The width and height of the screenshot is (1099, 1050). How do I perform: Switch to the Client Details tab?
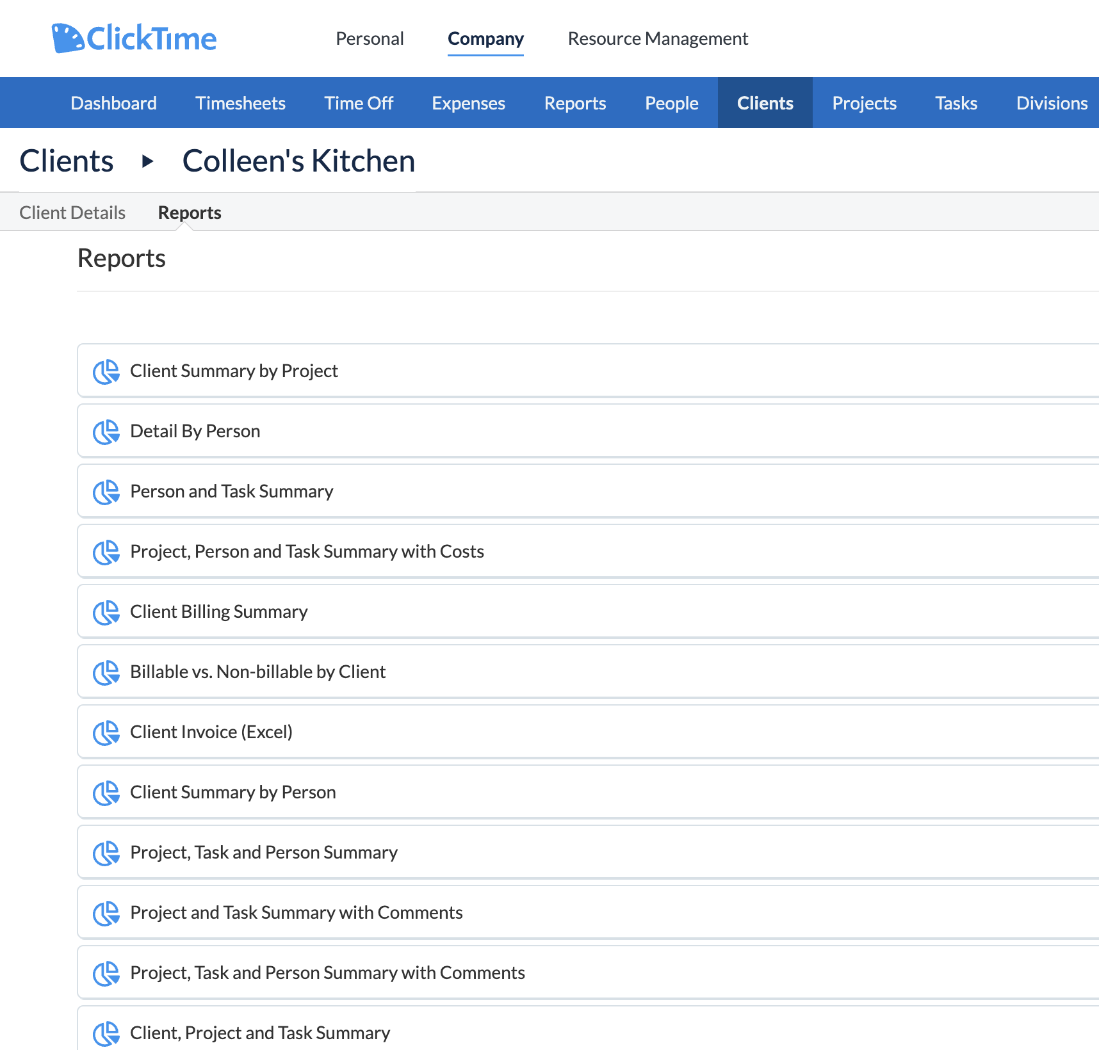point(72,213)
